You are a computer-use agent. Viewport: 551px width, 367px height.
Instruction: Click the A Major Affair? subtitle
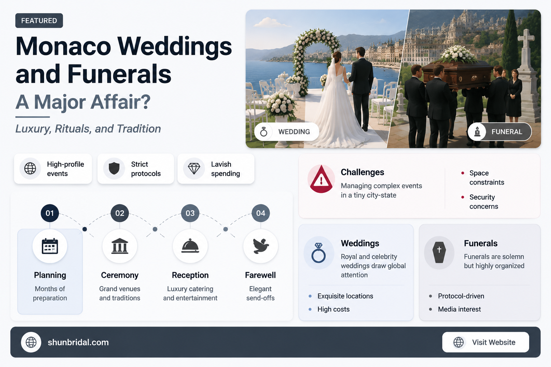tap(83, 102)
